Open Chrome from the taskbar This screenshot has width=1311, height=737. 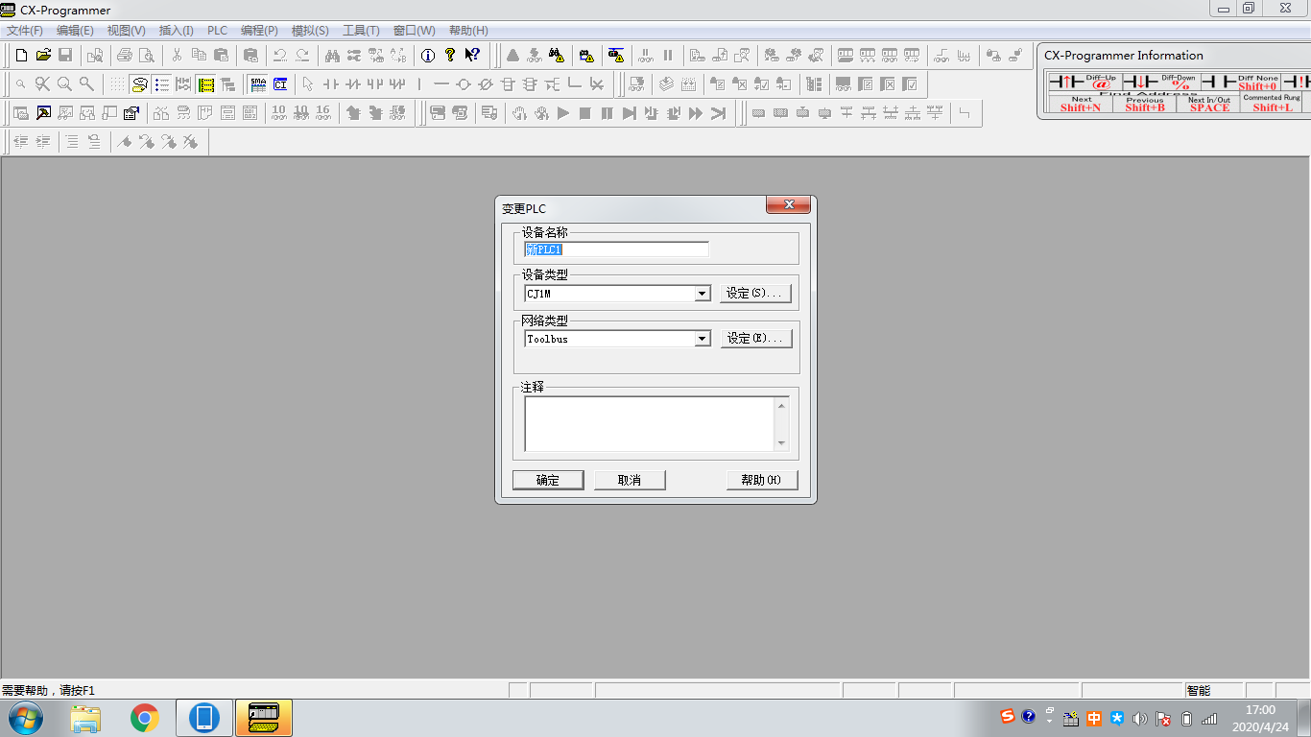(145, 718)
